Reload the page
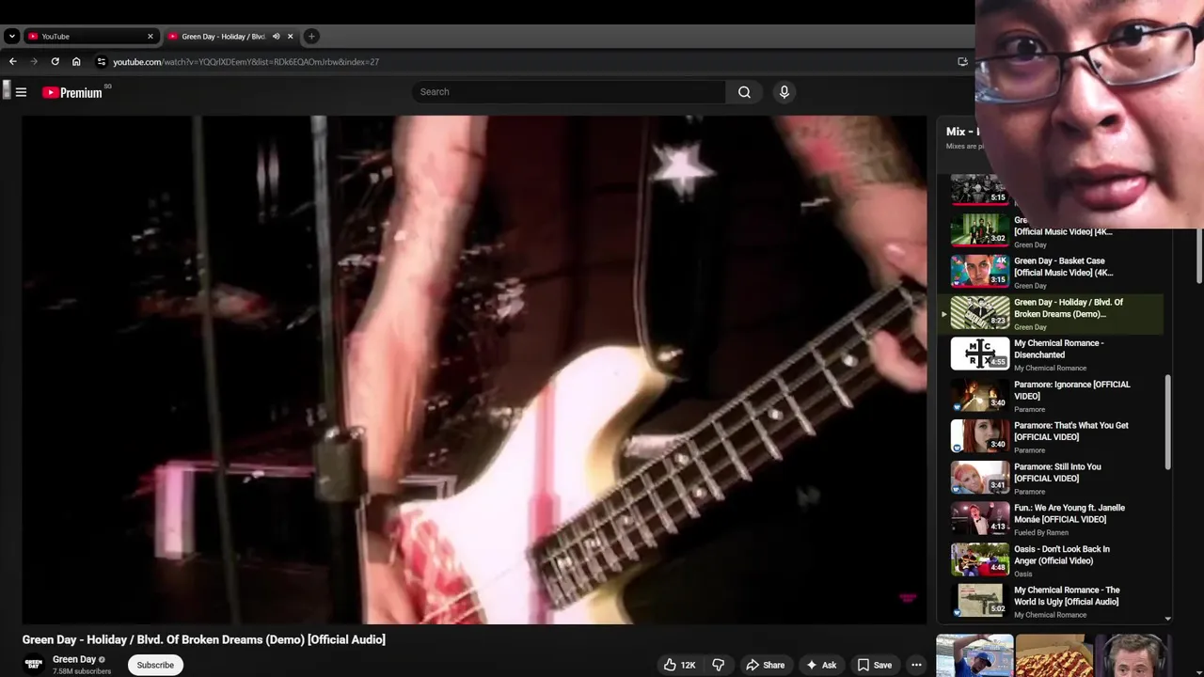 click(x=55, y=62)
